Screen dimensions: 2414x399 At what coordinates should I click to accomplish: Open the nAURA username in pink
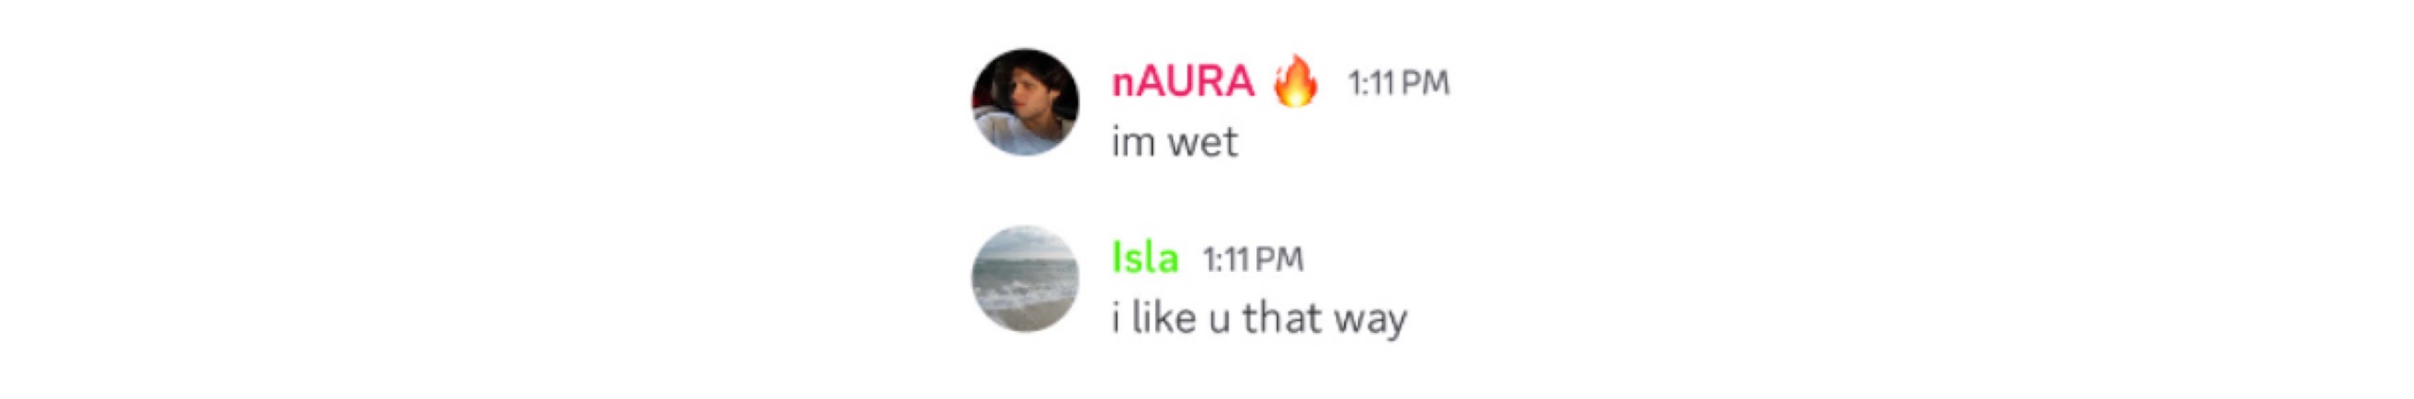pos(1182,83)
